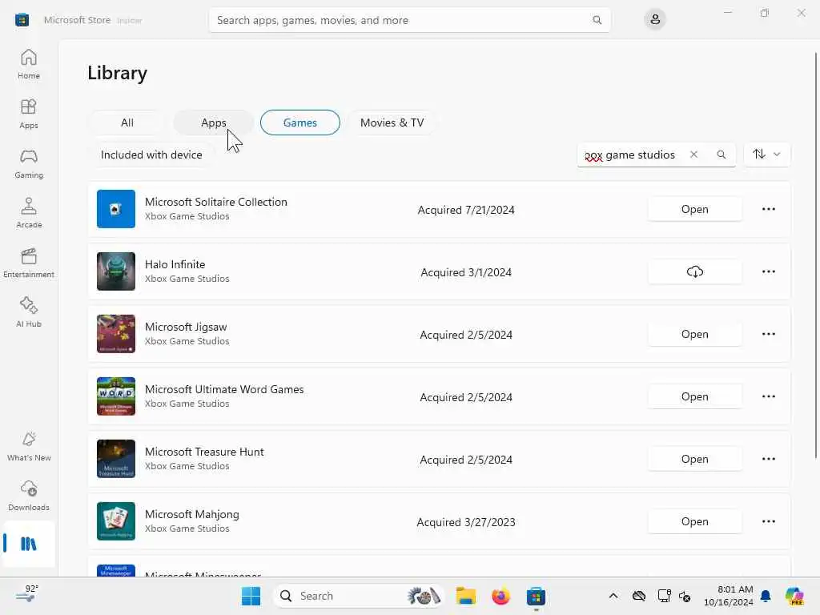Click the Microsoft Mahjong thumbnail
Screen dimensions: 820x615
[x=116, y=521]
